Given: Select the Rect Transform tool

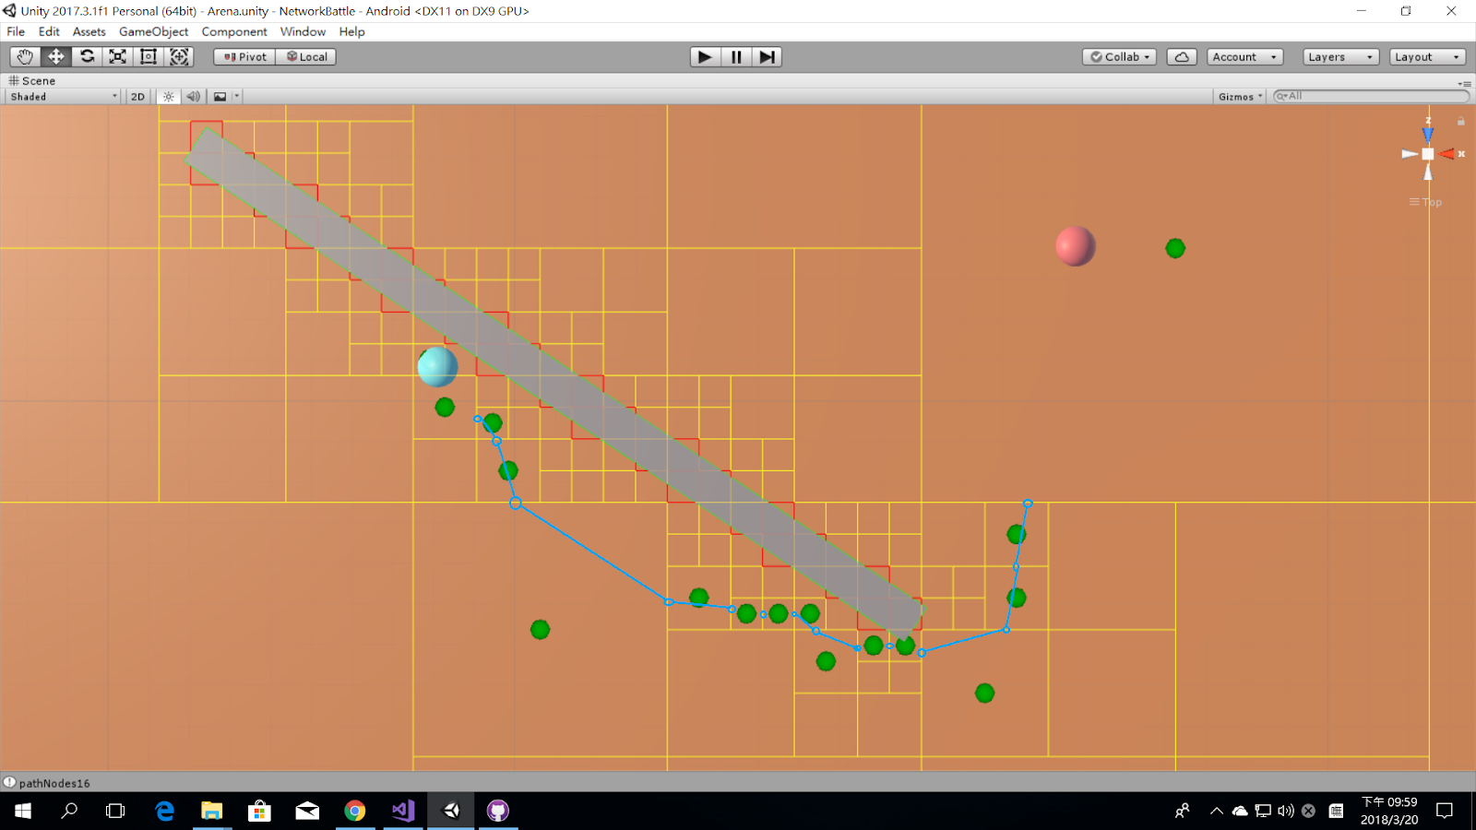Looking at the screenshot, I should pos(148,56).
